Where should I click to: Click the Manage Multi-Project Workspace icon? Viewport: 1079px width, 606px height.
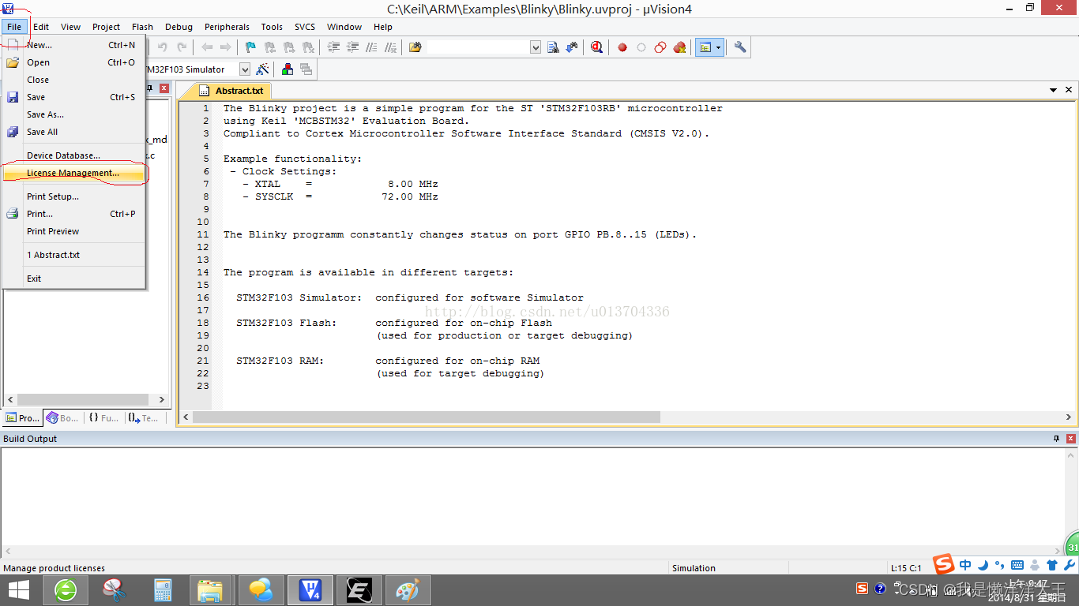306,69
